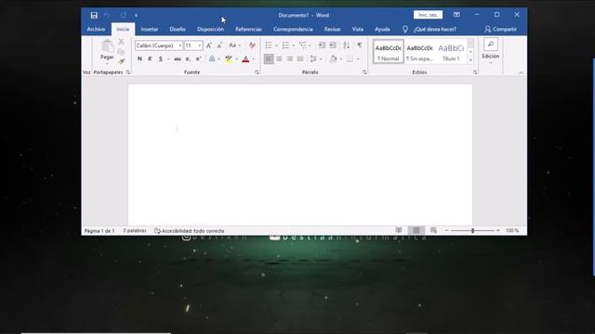Image resolution: width=595 pixels, height=334 pixels.
Task: Open the Fuente dialog launcher
Action: click(257, 72)
